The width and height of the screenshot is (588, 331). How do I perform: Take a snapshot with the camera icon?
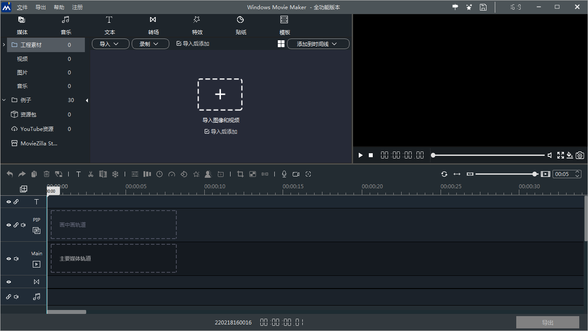point(580,155)
